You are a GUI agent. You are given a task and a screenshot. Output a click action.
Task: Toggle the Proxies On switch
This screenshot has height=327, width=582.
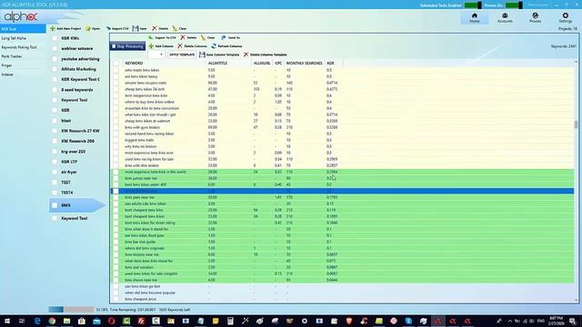[x=514, y=5]
